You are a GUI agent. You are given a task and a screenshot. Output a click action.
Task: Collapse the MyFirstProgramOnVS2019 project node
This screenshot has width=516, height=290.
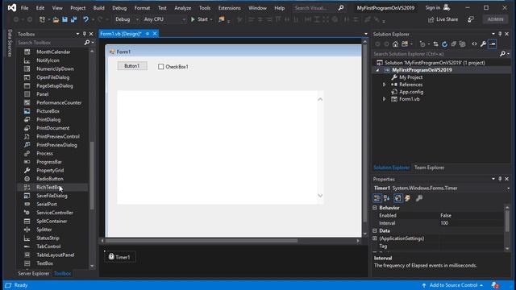point(377,70)
